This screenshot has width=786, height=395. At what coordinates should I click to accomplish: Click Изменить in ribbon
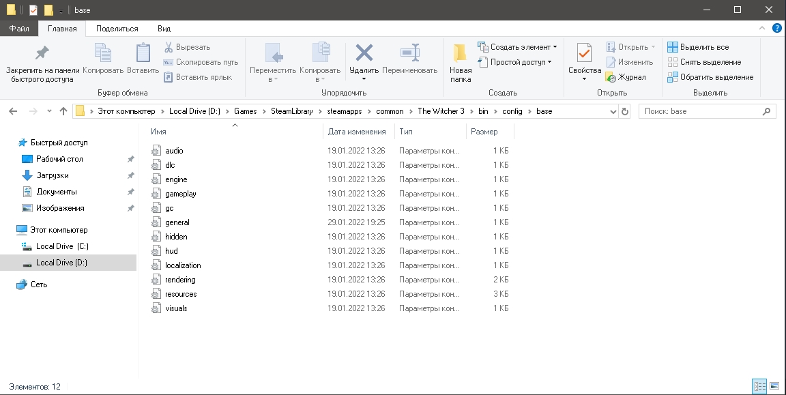click(x=630, y=62)
